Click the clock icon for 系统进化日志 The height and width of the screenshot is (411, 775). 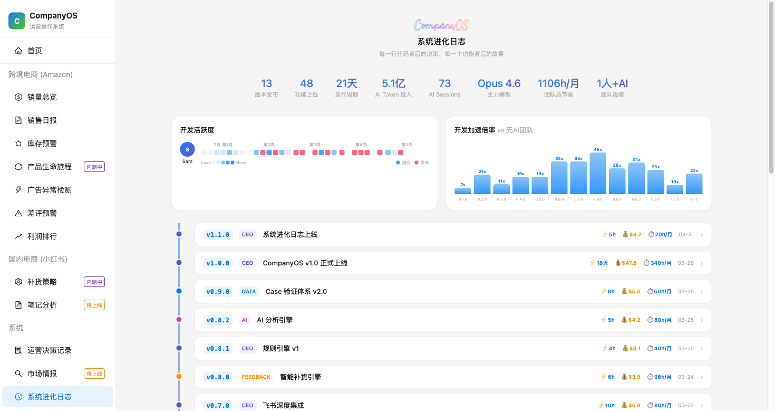click(18, 397)
